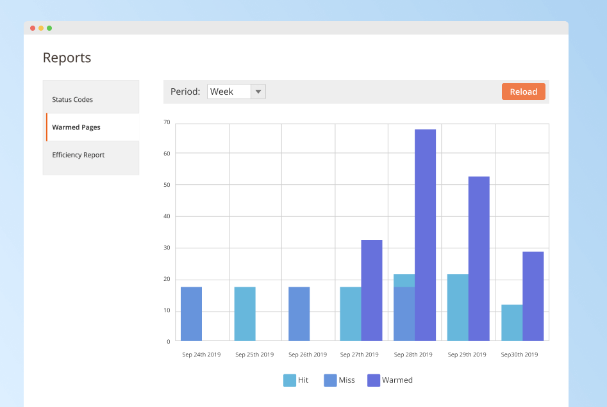Click the Sep 25th Hit bar
Screen dimensions: 607x407
click(245, 314)
